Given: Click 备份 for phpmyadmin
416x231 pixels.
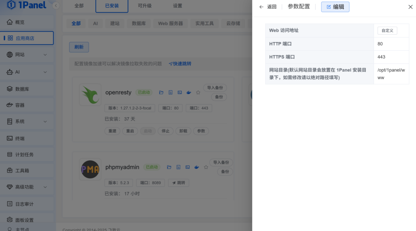Looking at the screenshot, I should pyautogui.click(x=225, y=172).
